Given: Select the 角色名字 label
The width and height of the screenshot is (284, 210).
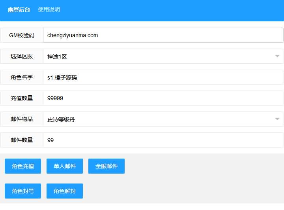Looking at the screenshot, I should pyautogui.click(x=22, y=78).
